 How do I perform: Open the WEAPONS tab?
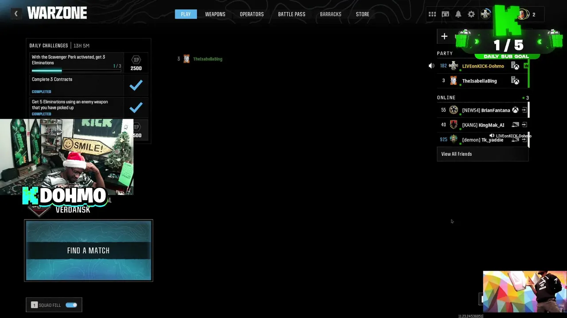point(215,14)
